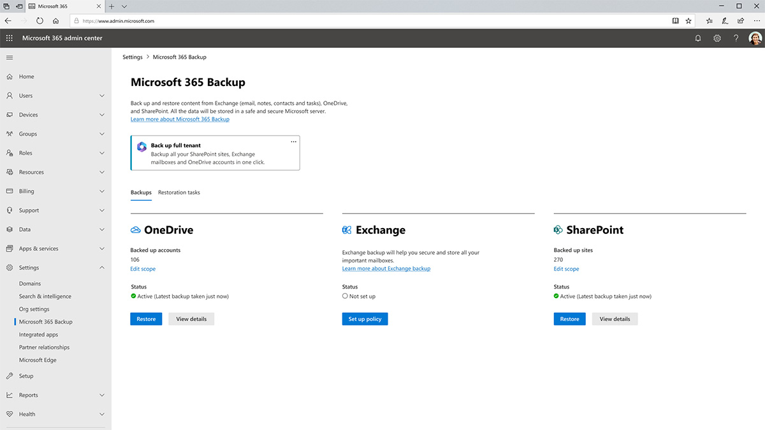Screen dimensions: 765x430
Task: Select the Not set up status radio button
Action: coord(344,295)
